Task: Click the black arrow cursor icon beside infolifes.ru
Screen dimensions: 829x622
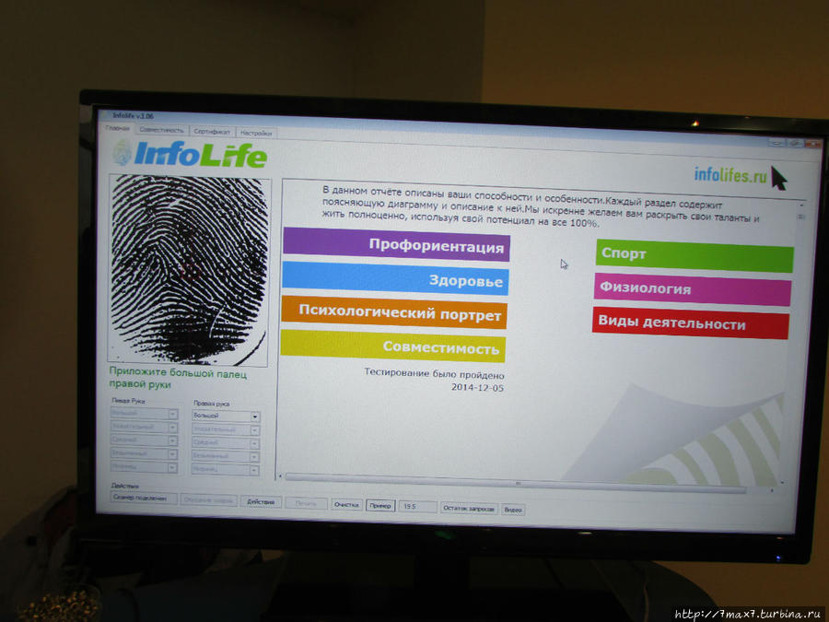Action: point(778,178)
